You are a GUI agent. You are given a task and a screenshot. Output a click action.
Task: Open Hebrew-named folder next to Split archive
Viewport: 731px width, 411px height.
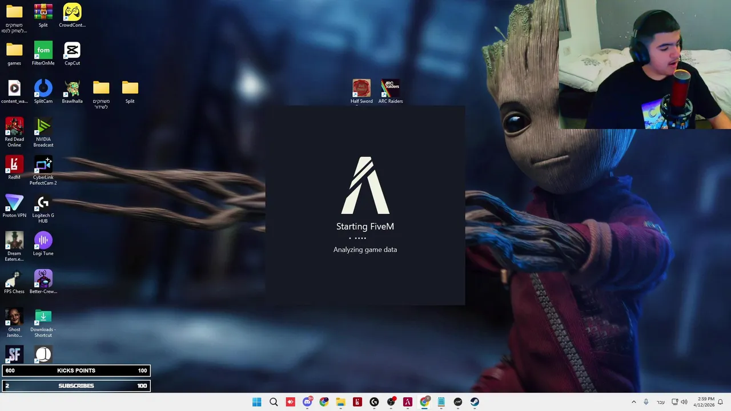[14, 18]
